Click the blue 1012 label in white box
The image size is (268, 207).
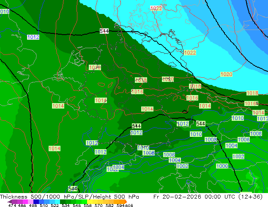coord(33,37)
